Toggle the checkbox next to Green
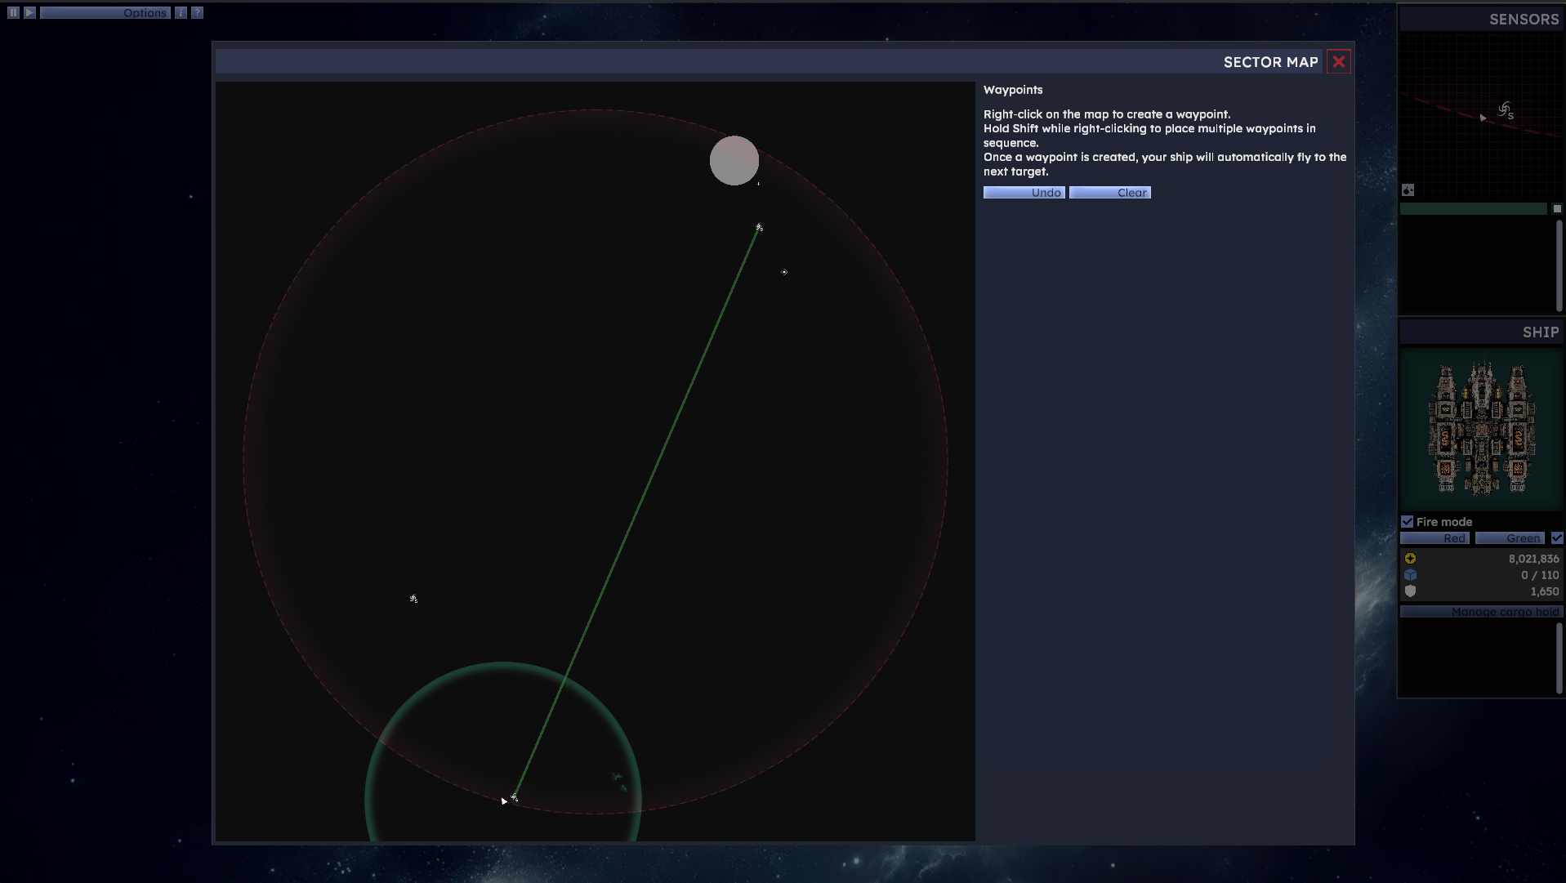 click(1556, 537)
